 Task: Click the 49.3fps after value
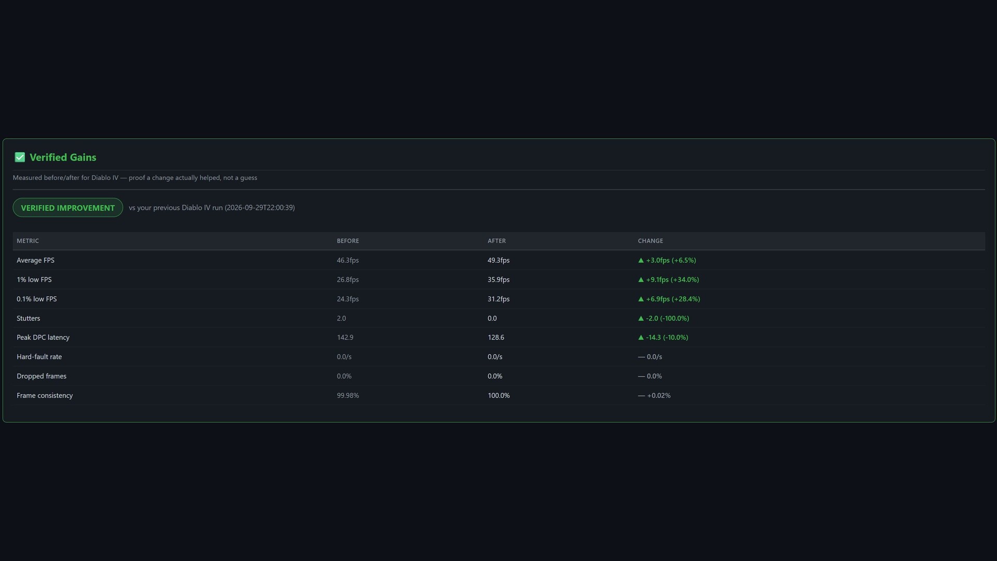click(498, 260)
